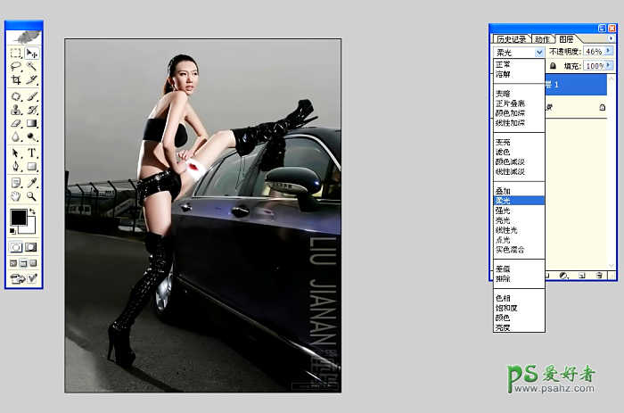Enable Quick Mask mode in toolbox

pos(31,247)
